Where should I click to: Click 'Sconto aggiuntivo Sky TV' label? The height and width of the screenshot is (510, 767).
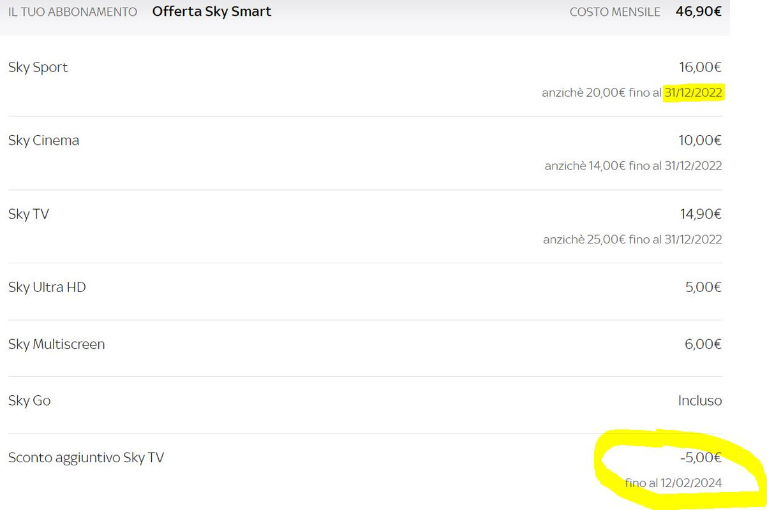[86, 458]
